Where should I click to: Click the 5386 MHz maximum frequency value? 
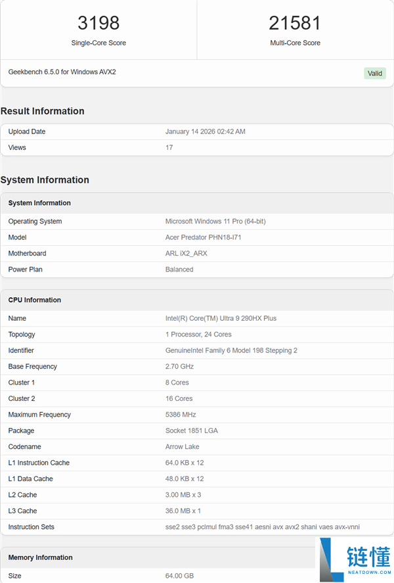(181, 415)
